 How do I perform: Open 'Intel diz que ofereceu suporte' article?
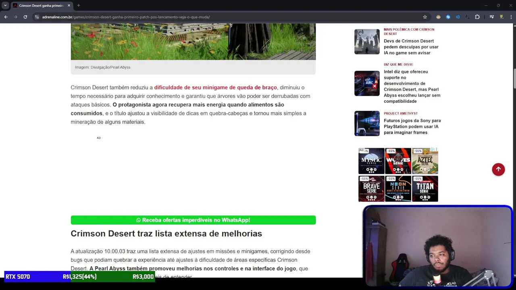point(412,86)
